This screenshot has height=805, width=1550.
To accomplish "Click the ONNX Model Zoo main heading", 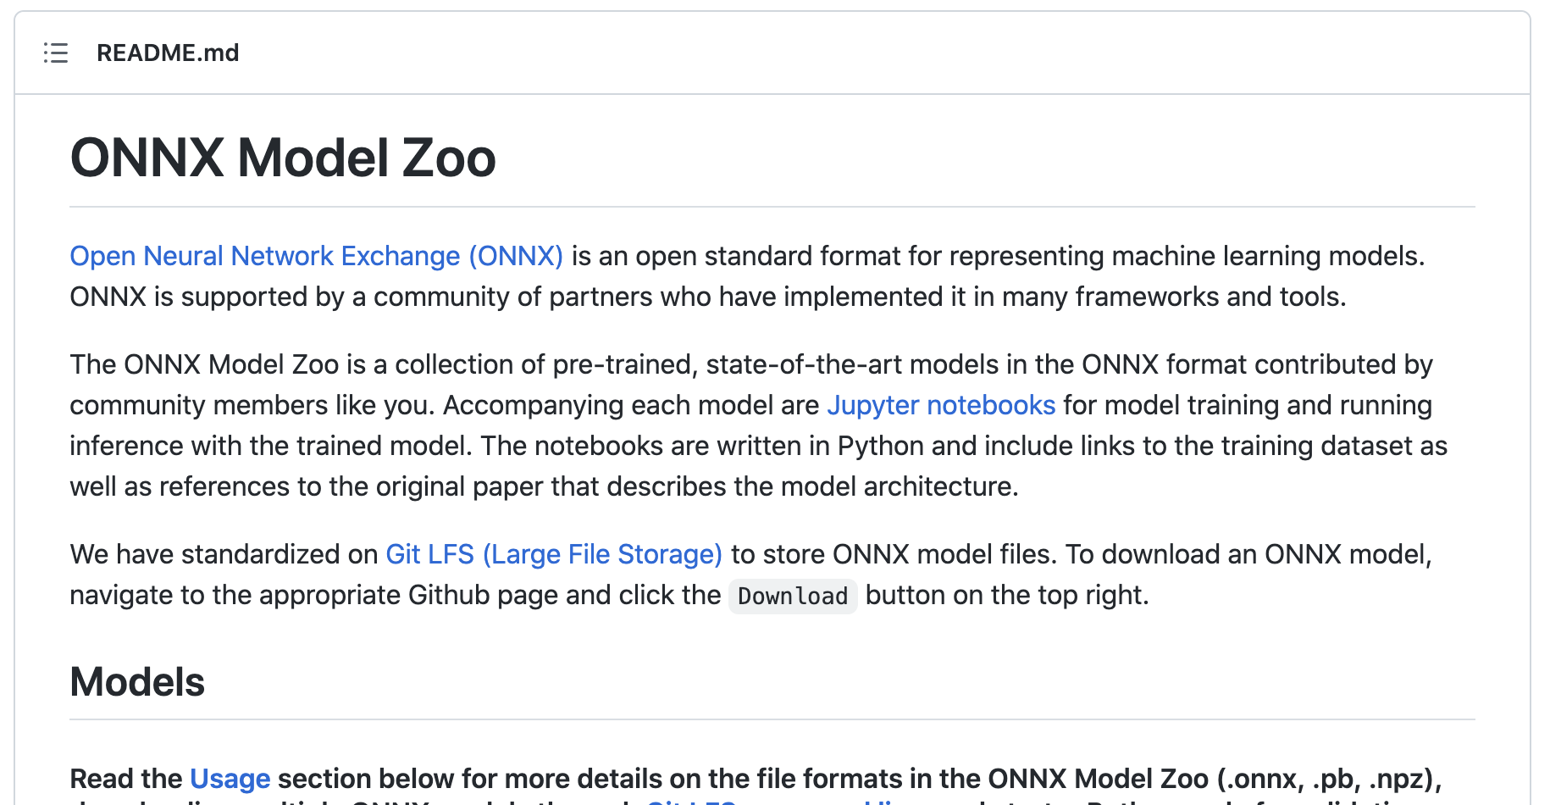I will 283,158.
